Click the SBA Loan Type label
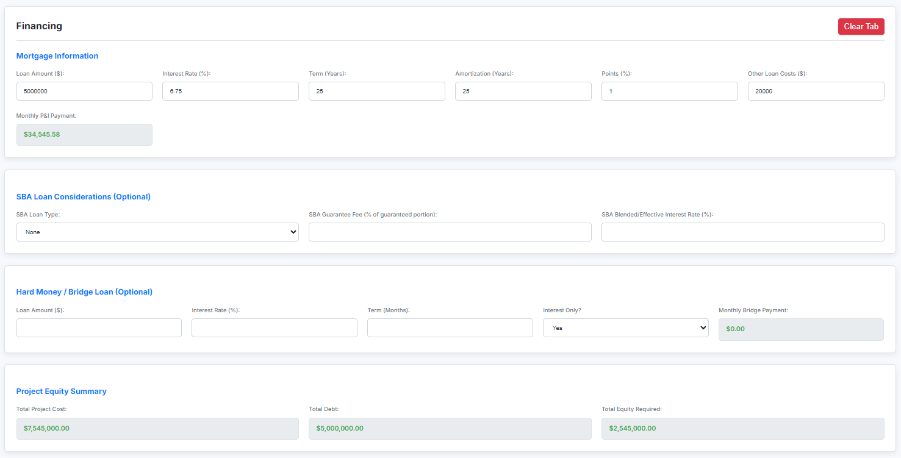This screenshot has height=458, width=901. [x=38, y=215]
